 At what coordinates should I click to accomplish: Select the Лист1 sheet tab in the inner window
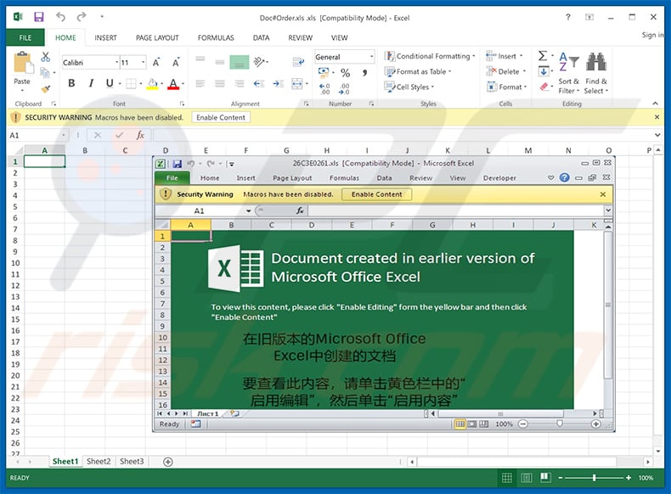point(207,413)
